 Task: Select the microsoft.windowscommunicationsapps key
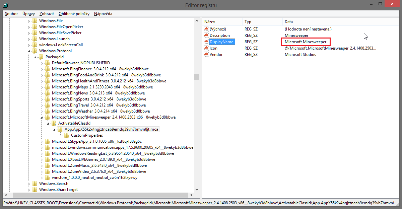click(122, 147)
